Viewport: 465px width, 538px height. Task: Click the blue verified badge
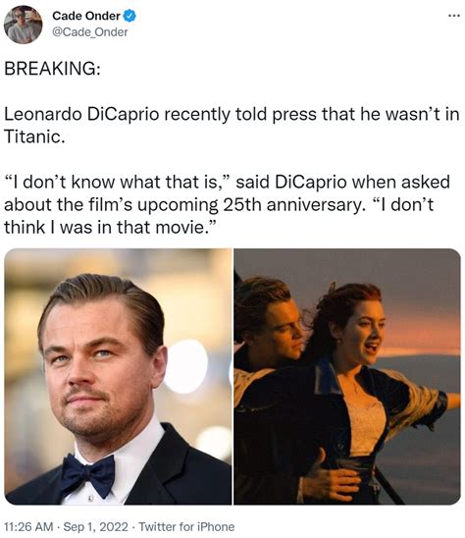pyautogui.click(x=129, y=16)
